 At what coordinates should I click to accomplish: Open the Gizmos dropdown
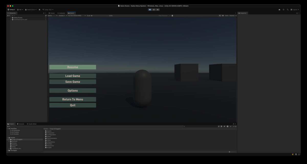pos(232,16)
